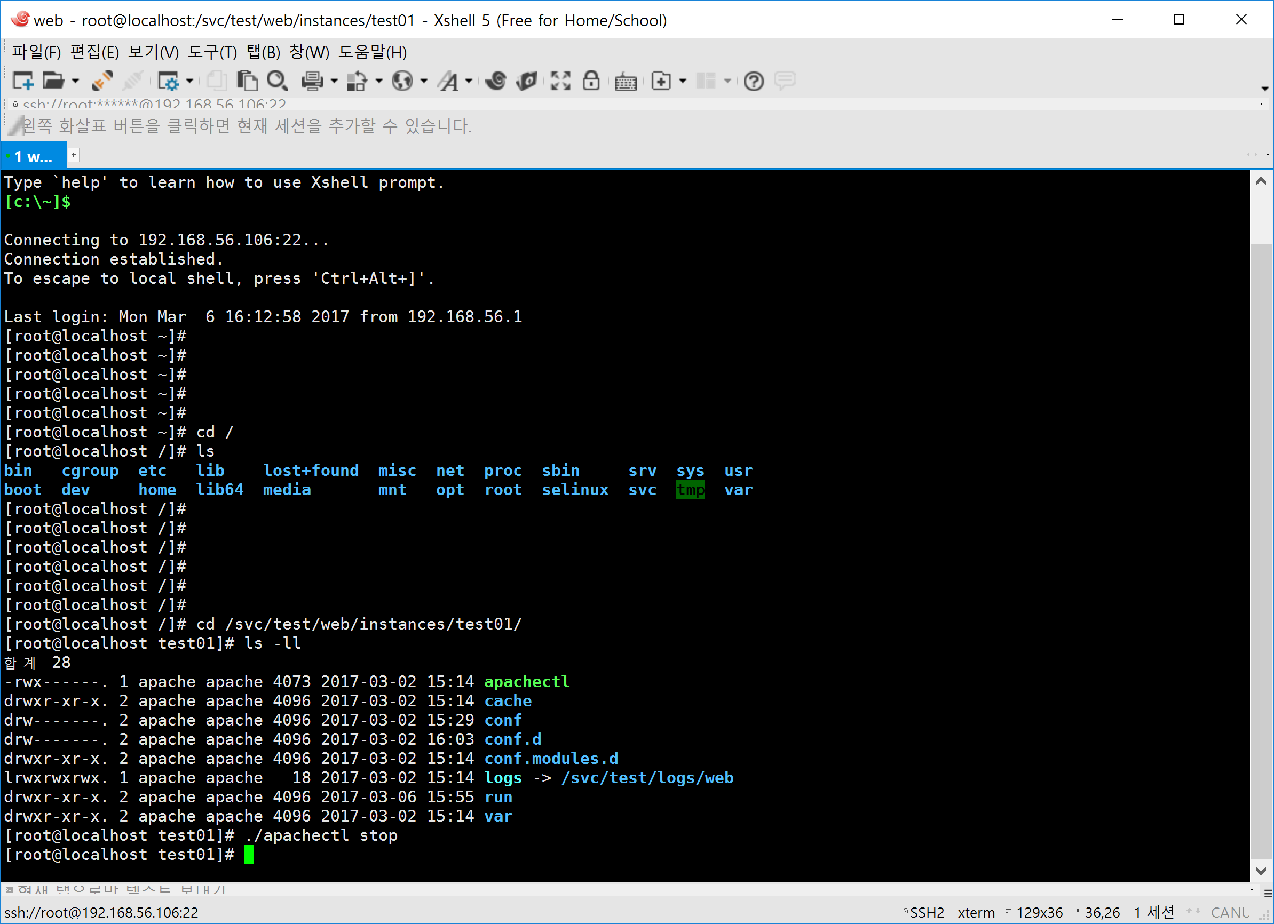
Task: Click the New Session icon
Action: pos(23,81)
